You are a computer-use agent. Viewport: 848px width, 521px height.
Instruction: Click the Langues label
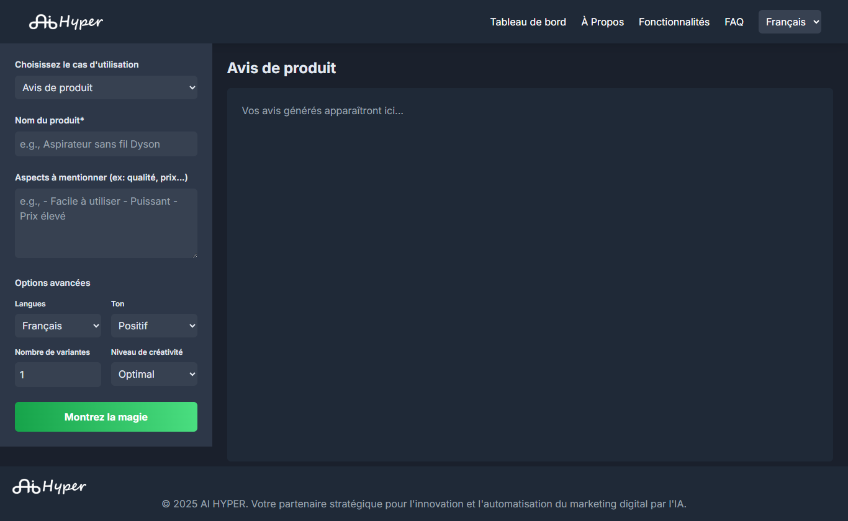30,304
